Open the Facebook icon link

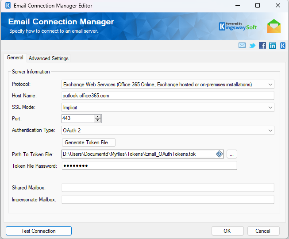tap(262, 46)
